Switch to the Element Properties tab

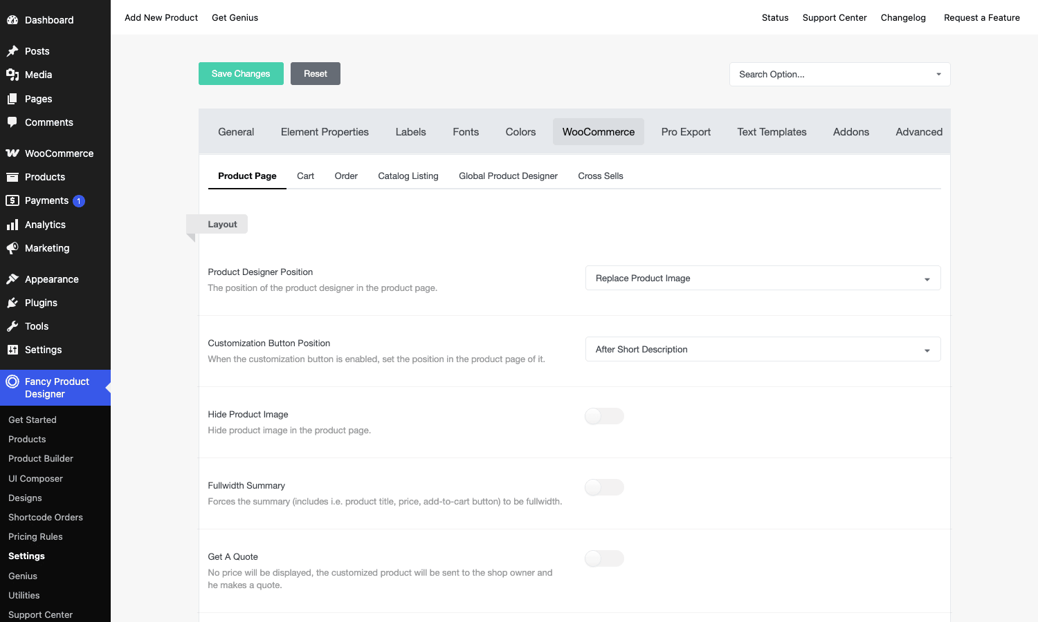pyautogui.click(x=325, y=132)
